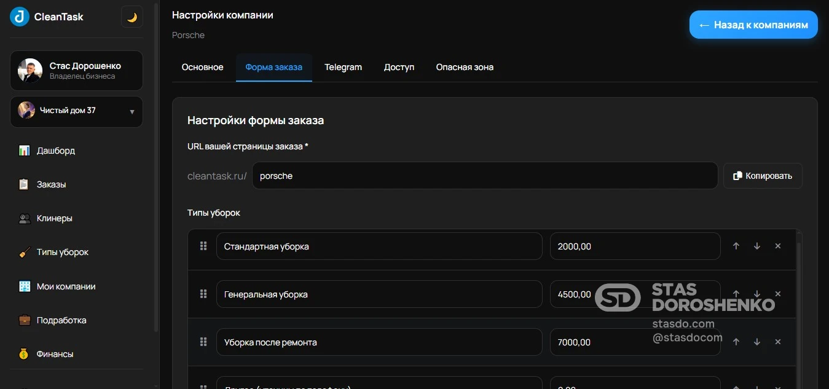Move Стандартная уборка down with the arrow
Viewport: 829px width, 389px height.
click(x=756, y=246)
